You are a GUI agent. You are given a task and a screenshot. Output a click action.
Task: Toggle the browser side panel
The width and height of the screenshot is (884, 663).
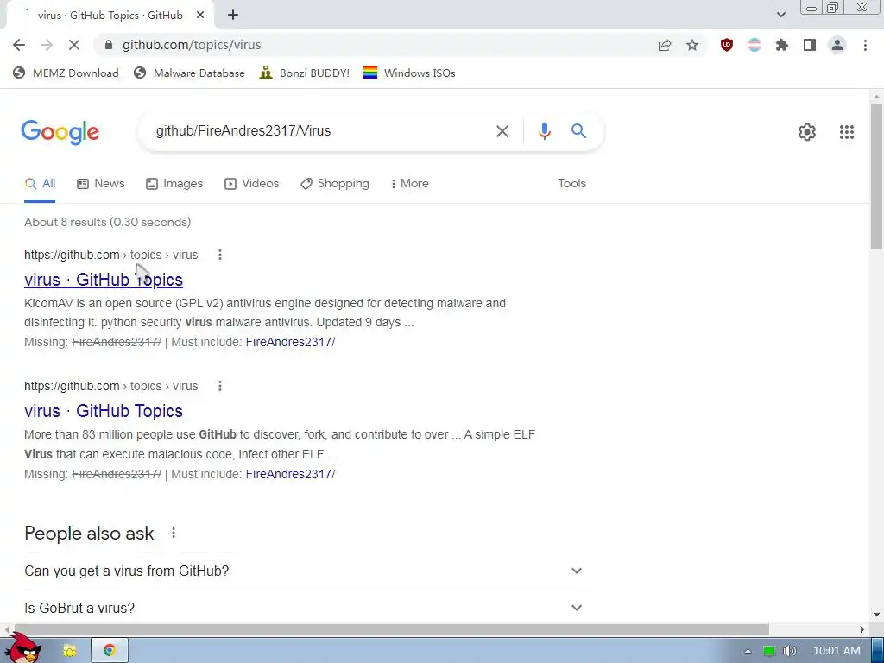click(x=810, y=45)
